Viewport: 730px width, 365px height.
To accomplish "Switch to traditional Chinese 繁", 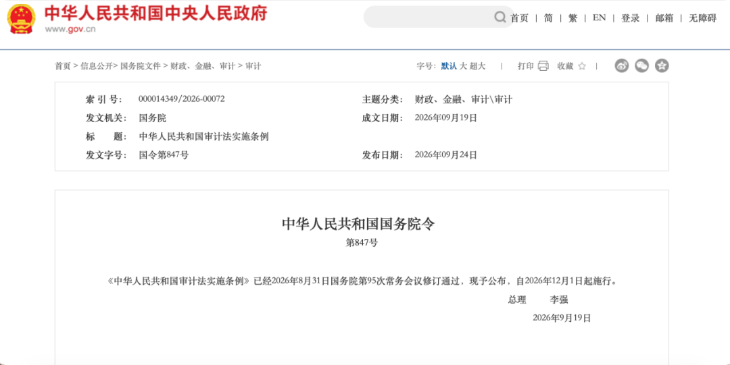I will tap(573, 18).
